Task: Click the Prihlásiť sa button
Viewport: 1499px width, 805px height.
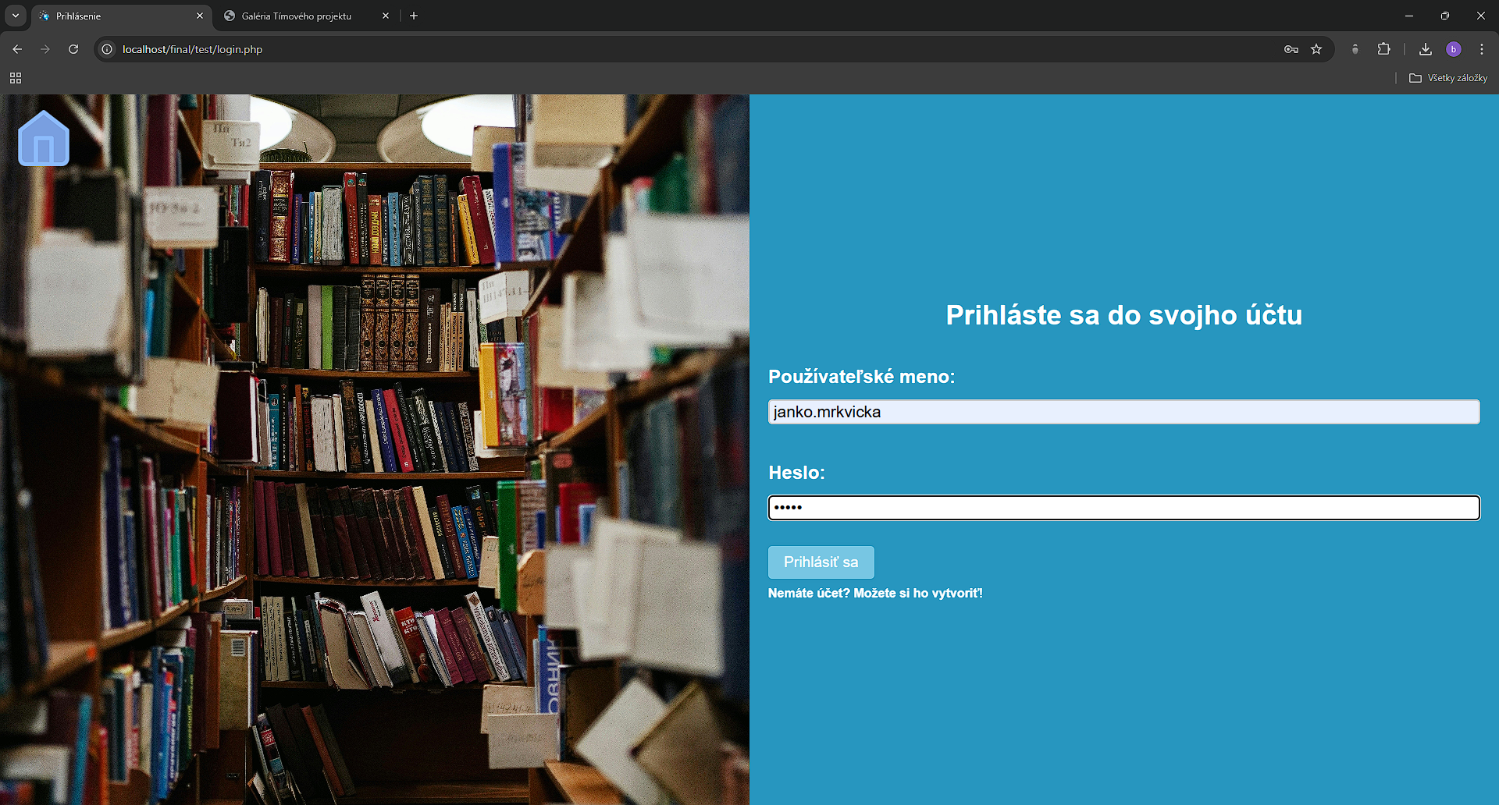Action: click(x=821, y=562)
